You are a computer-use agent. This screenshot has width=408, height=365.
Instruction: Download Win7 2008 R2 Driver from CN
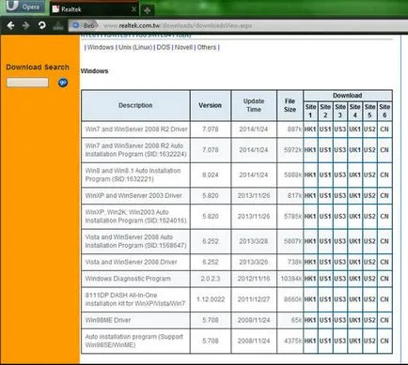[384, 129]
